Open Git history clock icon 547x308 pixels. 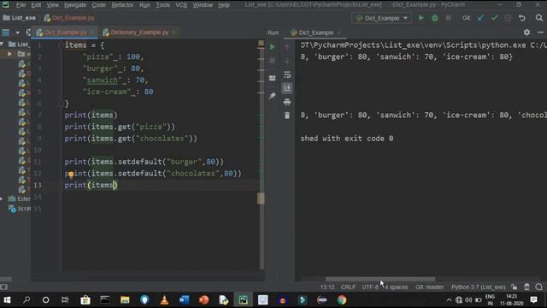tap(508, 18)
